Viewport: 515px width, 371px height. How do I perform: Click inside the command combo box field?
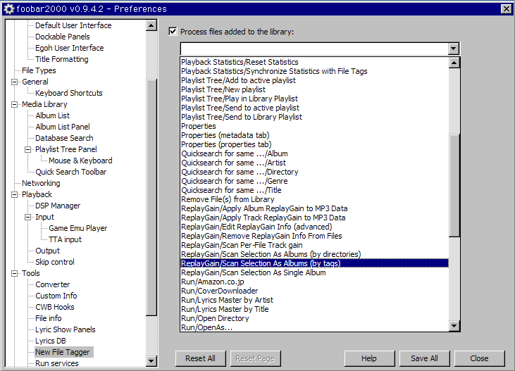click(314, 49)
